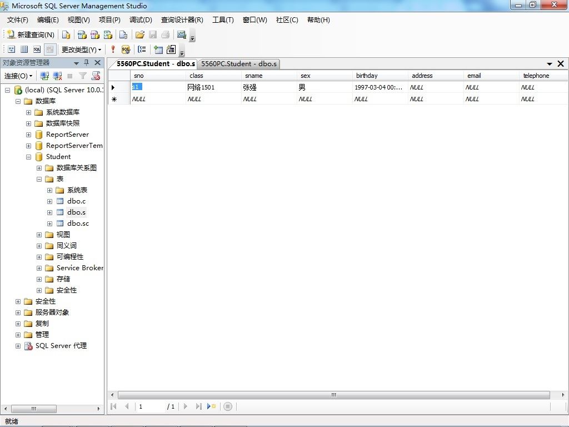Viewport: 569px width, 427px height.
Task: Toggle the criteria pane
Action: click(x=24, y=49)
